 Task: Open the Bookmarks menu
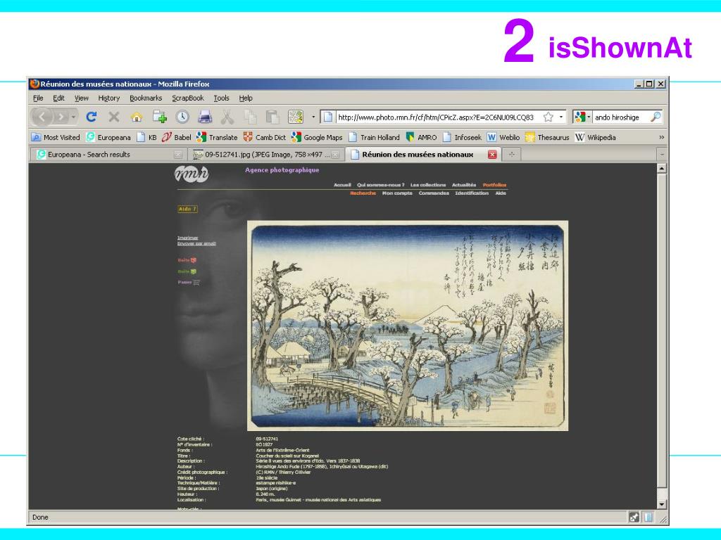[x=146, y=98]
